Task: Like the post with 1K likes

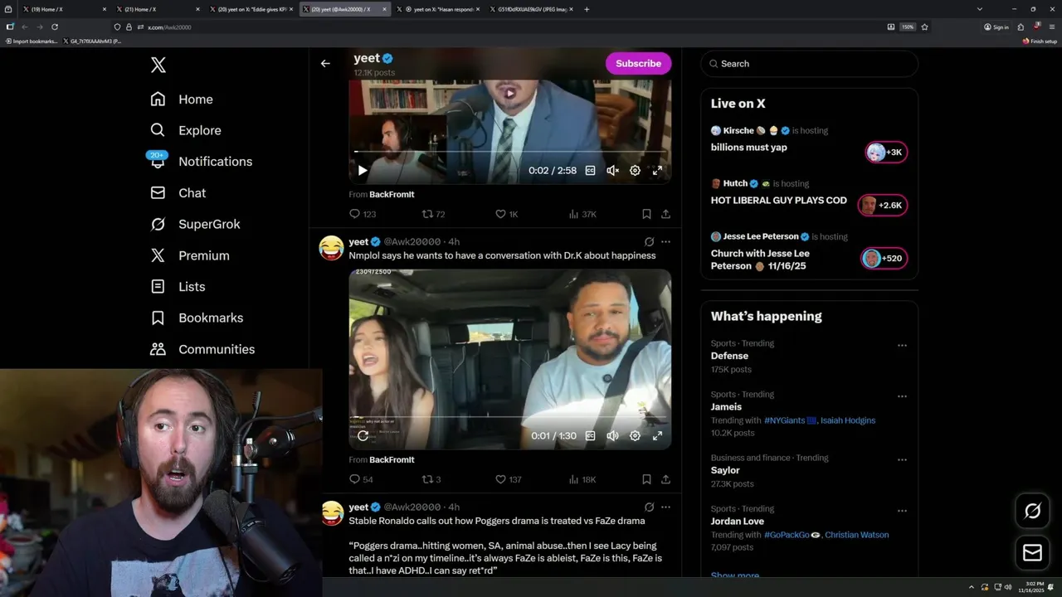Action: point(506,214)
